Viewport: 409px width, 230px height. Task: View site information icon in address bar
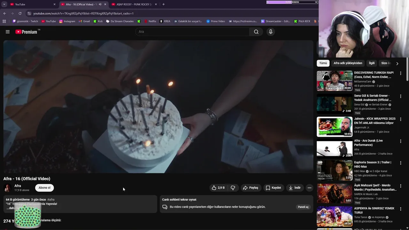(x=29, y=13)
